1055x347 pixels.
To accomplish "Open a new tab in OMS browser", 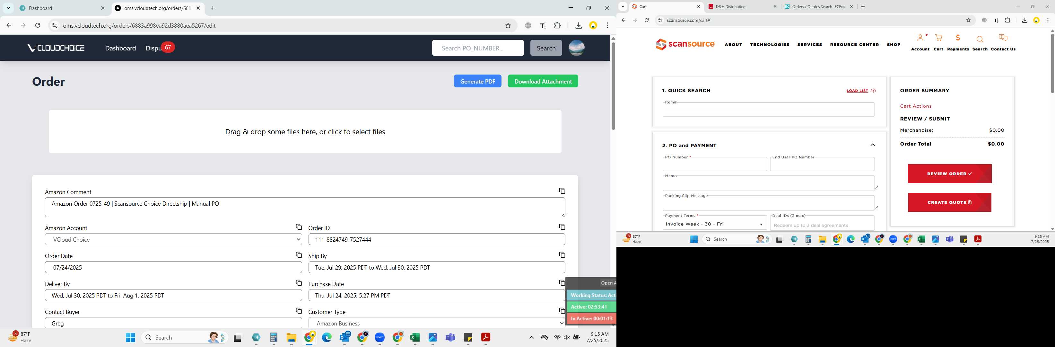I will click(213, 8).
